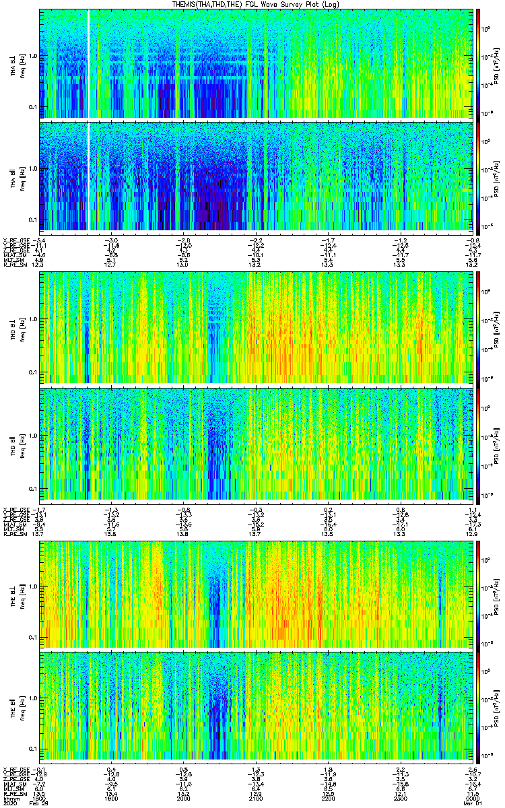The width and height of the screenshot is (505, 808).
Task: Click the R_RE_SM row label under THA panels
Action: click(x=15, y=265)
